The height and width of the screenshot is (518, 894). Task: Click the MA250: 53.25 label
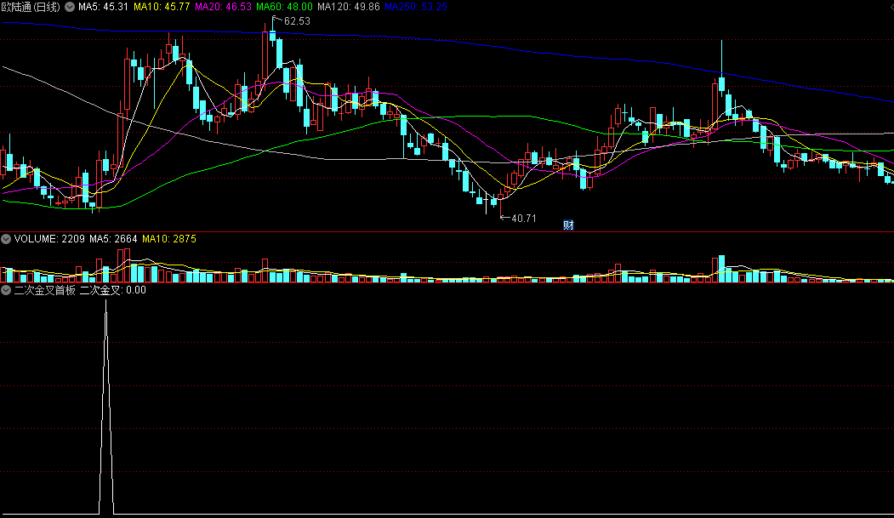point(416,7)
